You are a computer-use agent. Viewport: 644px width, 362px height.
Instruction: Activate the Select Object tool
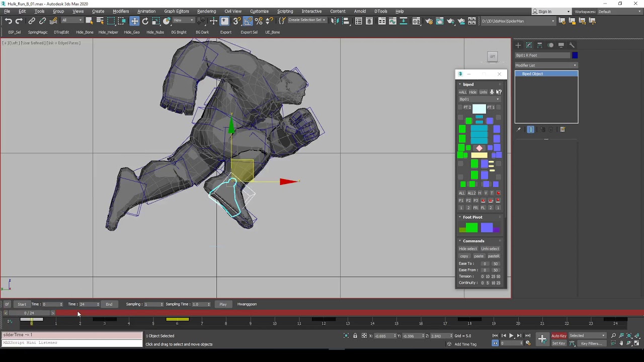[89, 21]
